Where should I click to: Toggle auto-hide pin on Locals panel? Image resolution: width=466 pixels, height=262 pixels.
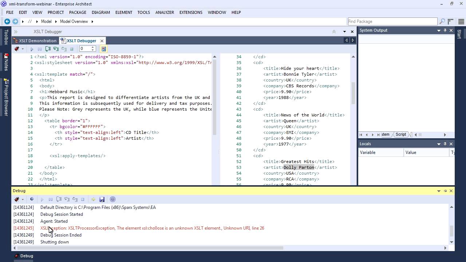445,144
